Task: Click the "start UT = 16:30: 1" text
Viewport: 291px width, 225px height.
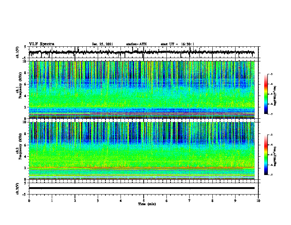Action: (177, 44)
